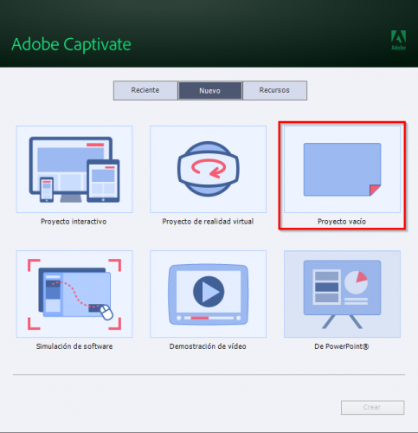Screen dimensions: 418x433
Task: Switch to the Recursos tab
Action: (x=274, y=90)
